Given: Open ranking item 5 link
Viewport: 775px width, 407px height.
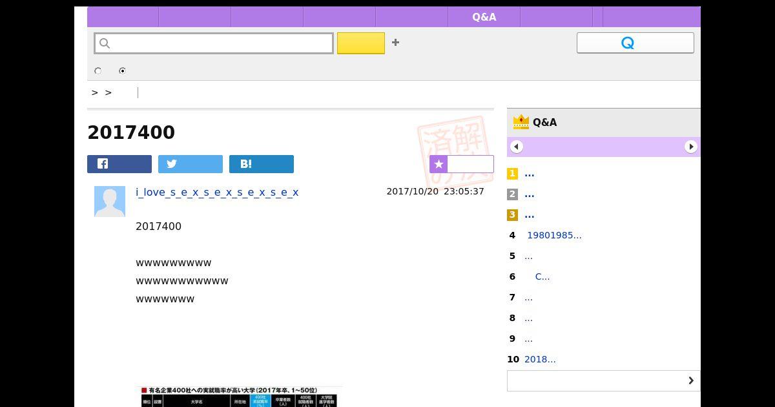Looking at the screenshot, I should (528, 256).
